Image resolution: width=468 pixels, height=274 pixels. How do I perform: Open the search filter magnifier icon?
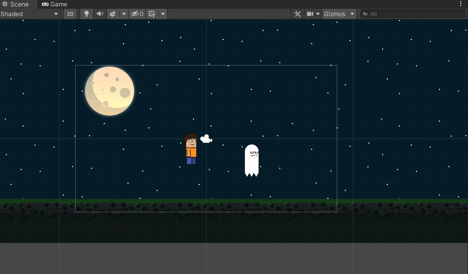[365, 14]
